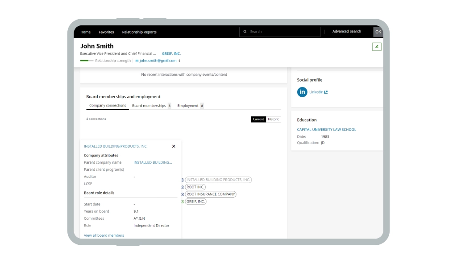Click View all board members link
This screenshot has width=457, height=264.
104,235
